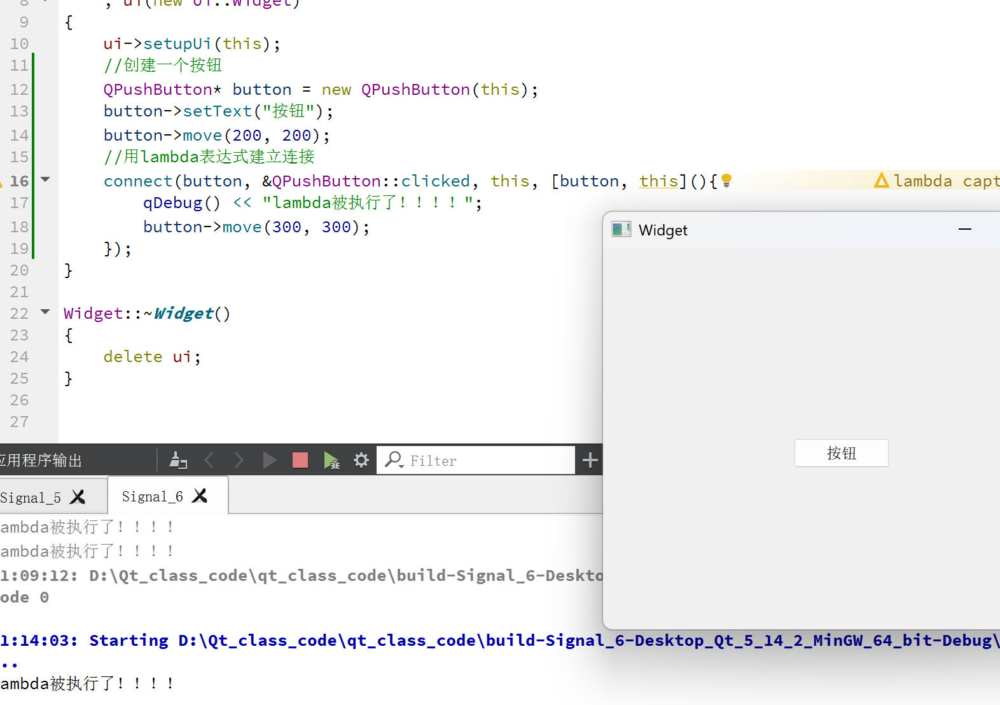Click the 应用程序输出 pane title
The width and height of the screenshot is (1000, 705).
tap(41, 461)
